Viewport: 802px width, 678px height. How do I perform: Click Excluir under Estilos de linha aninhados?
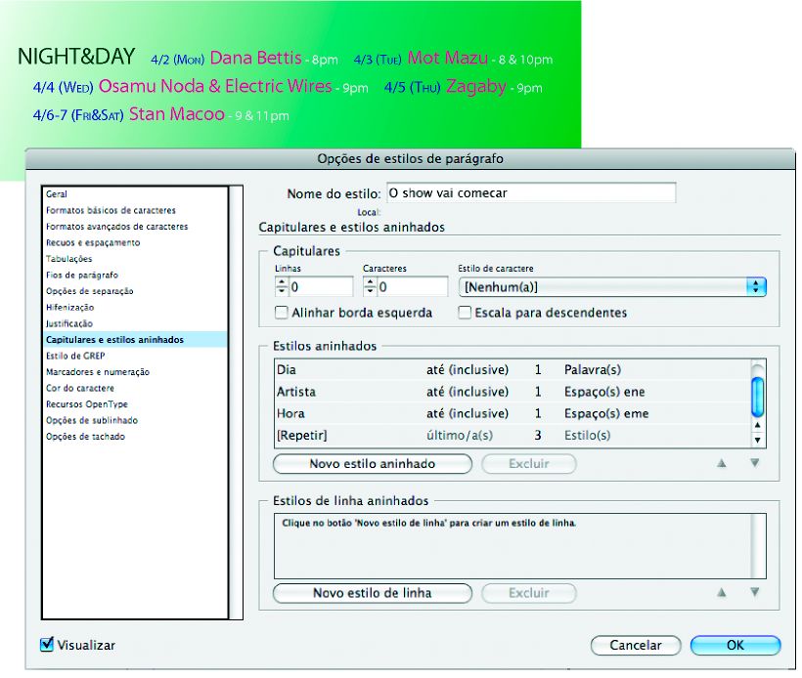(x=529, y=593)
